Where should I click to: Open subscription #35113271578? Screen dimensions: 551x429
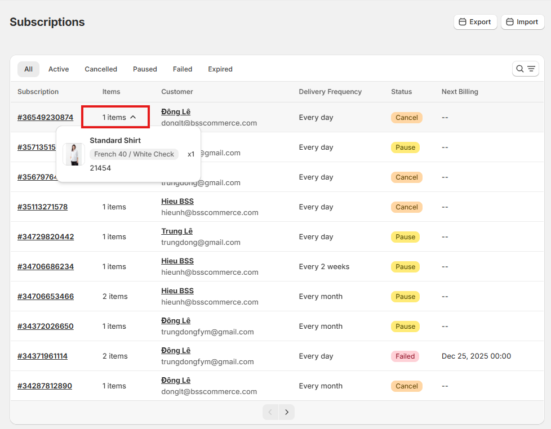[42, 207]
